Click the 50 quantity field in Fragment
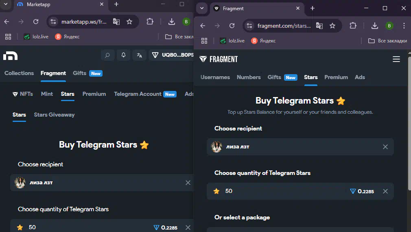The width and height of the screenshot is (411, 232). (300, 191)
